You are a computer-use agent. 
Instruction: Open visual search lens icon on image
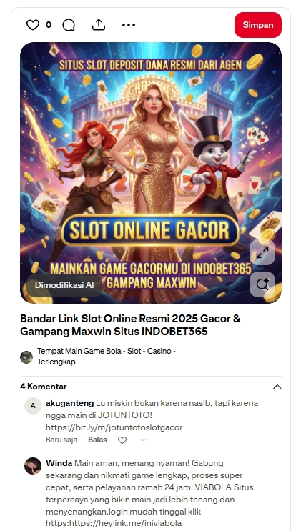262,284
